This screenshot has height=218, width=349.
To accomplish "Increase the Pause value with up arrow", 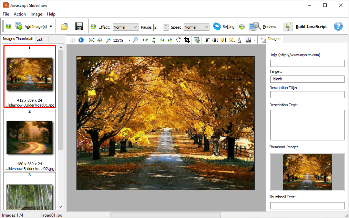I will pyautogui.click(x=166, y=26).
